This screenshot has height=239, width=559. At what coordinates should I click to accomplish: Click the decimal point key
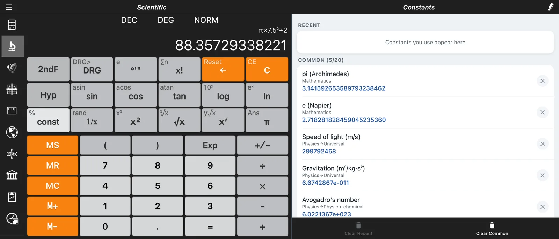[x=158, y=226]
